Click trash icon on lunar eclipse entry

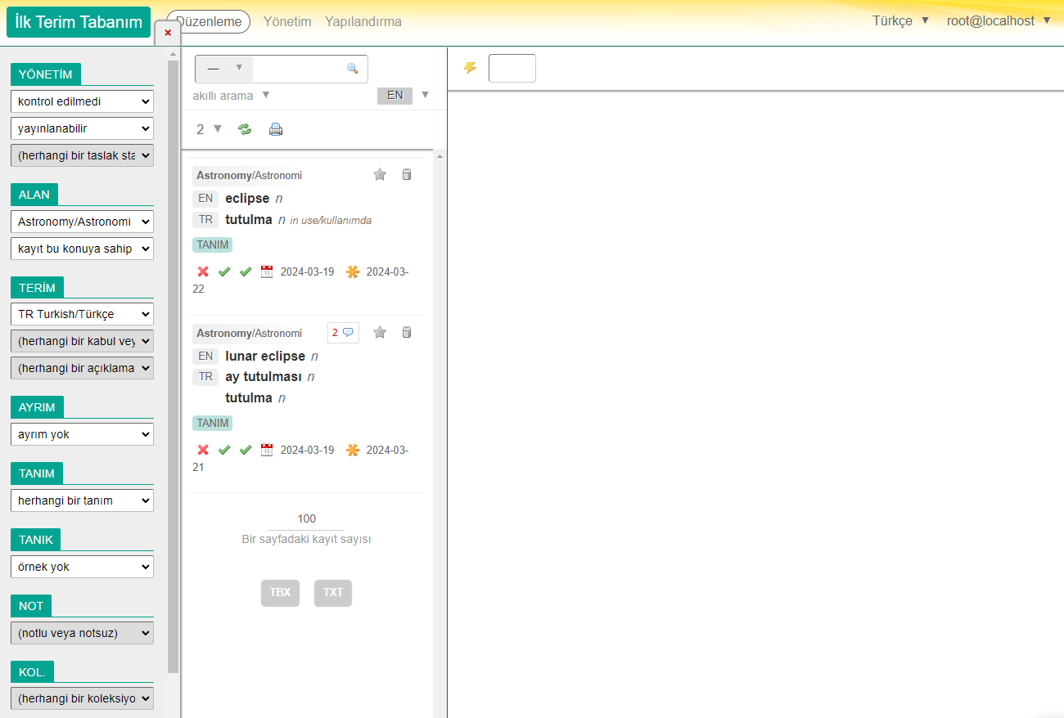(x=407, y=332)
